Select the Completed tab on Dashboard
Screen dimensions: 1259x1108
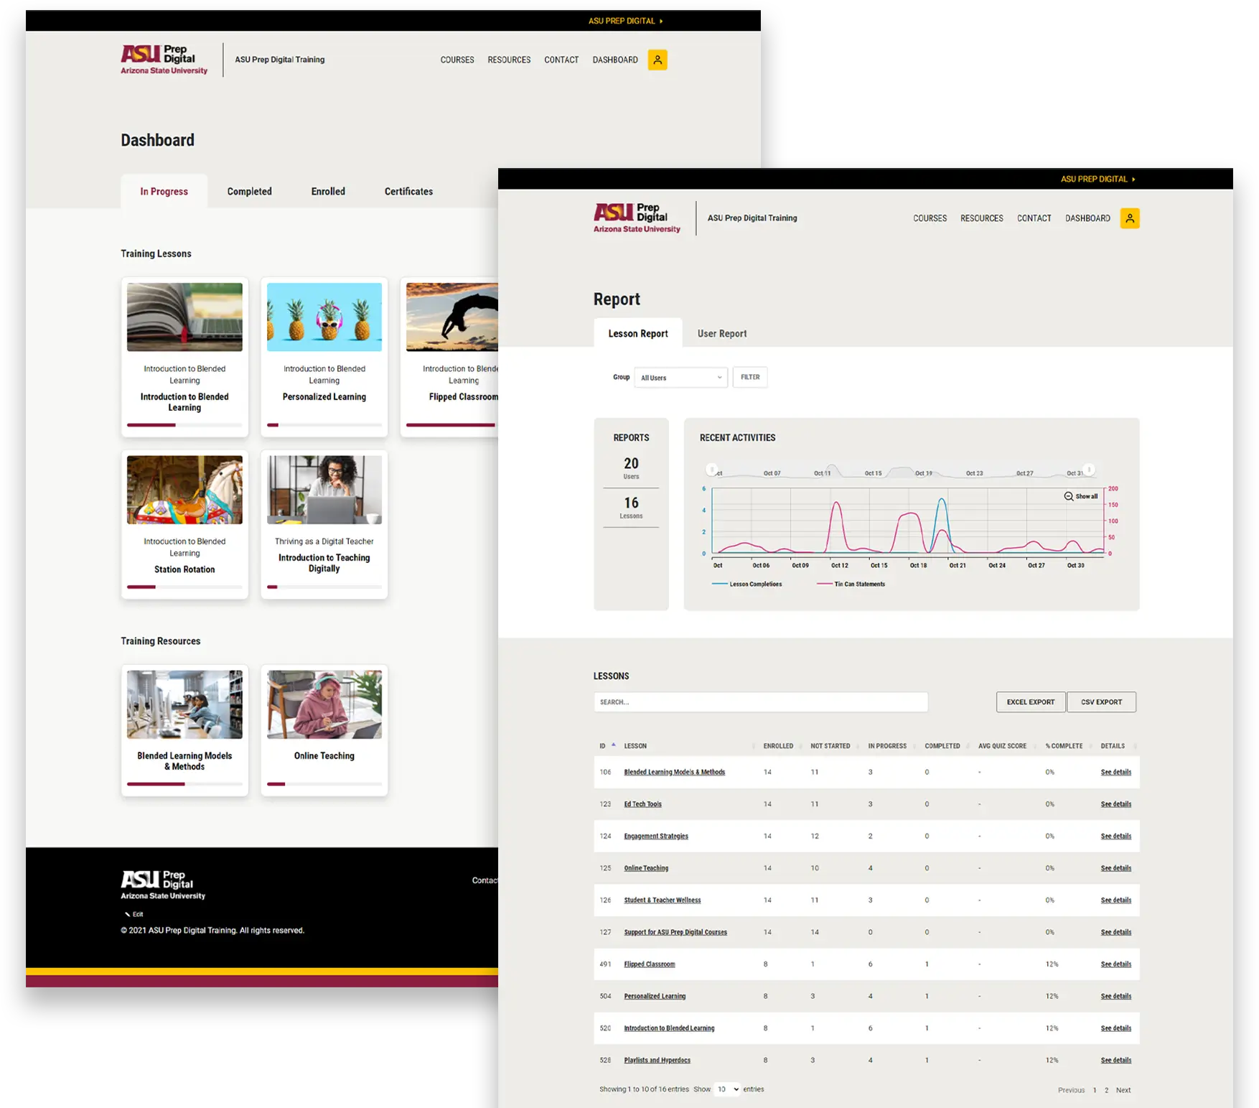(x=249, y=192)
